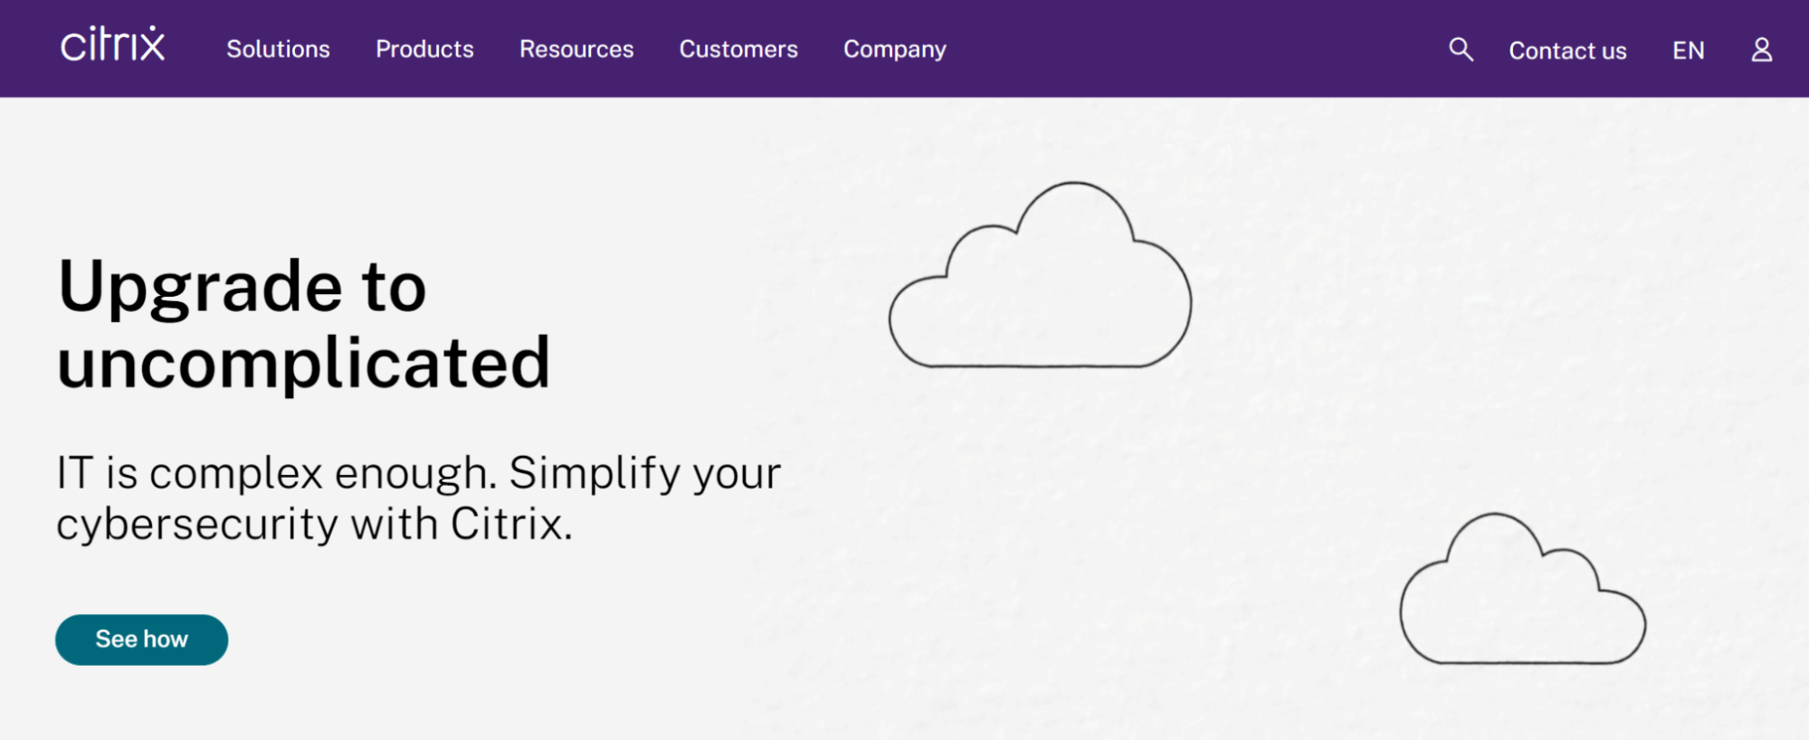The width and height of the screenshot is (1809, 740).
Task: Open the EN language selector
Action: [1688, 51]
